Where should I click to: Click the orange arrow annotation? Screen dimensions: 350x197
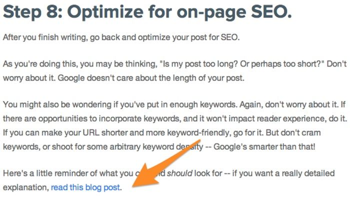[167, 164]
